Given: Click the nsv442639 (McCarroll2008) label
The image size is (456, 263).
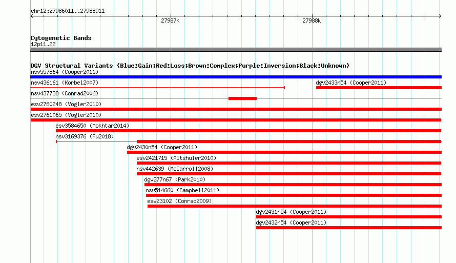Looking at the screenshot, I should coord(175,169).
